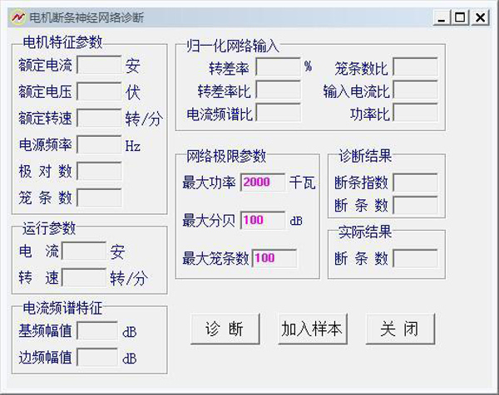Focus the 转速 running parameter field
Viewport: 499px width, 395px height.
coord(84,276)
